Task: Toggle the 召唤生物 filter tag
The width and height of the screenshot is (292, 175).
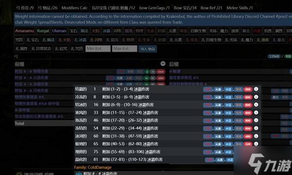Action: tap(198, 31)
